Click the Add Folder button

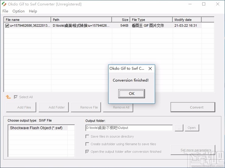click(54, 107)
